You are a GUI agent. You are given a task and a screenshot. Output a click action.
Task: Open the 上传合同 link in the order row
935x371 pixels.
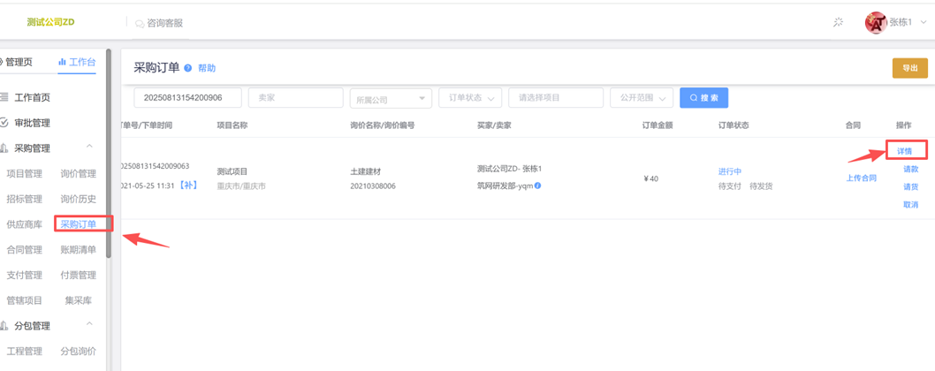click(x=861, y=178)
